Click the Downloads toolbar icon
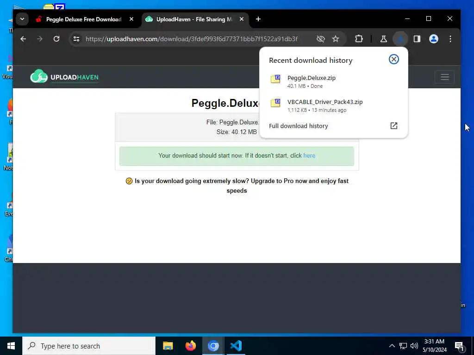Screen dimensions: 474x355 click(400, 39)
